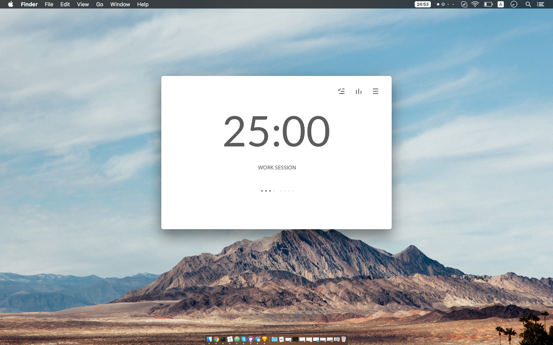This screenshot has width=553, height=345.
Task: Open Spotlight search magnifier
Action: tap(528, 4)
